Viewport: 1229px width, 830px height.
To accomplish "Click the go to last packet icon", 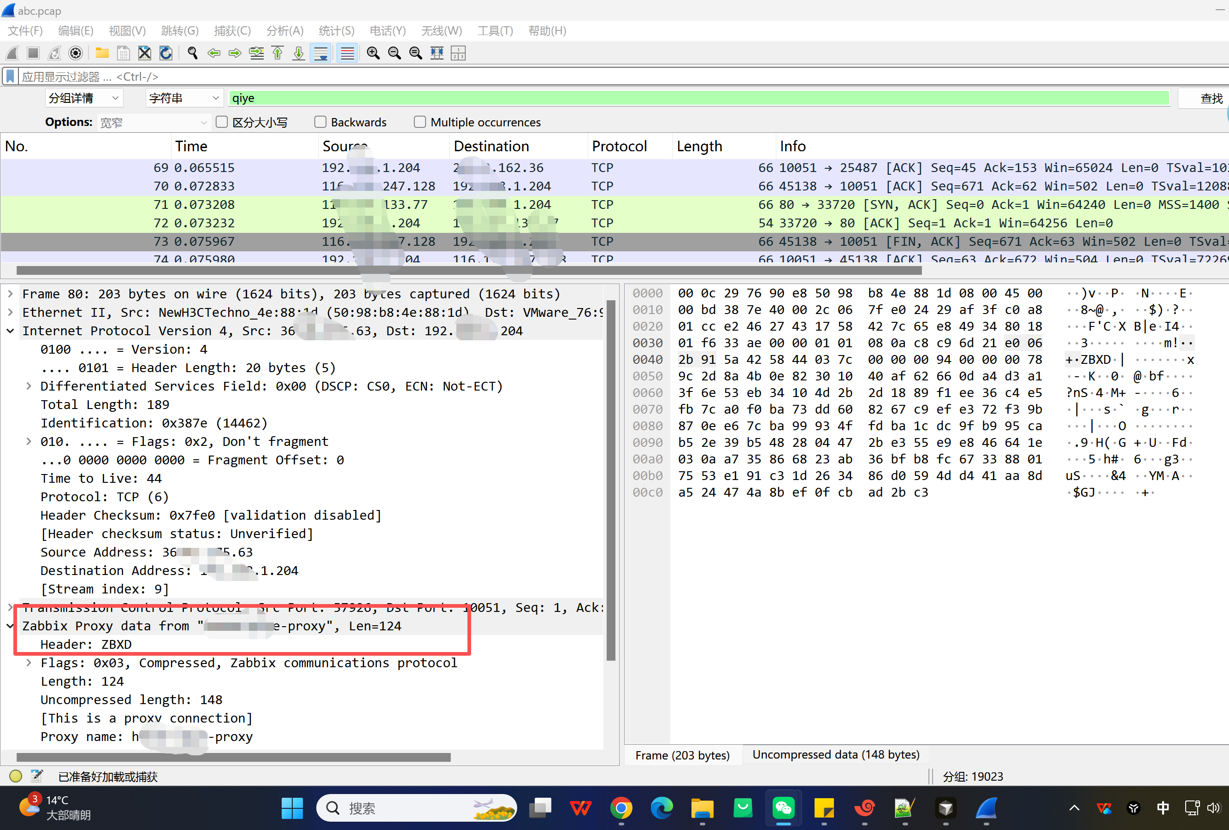I will (x=299, y=53).
